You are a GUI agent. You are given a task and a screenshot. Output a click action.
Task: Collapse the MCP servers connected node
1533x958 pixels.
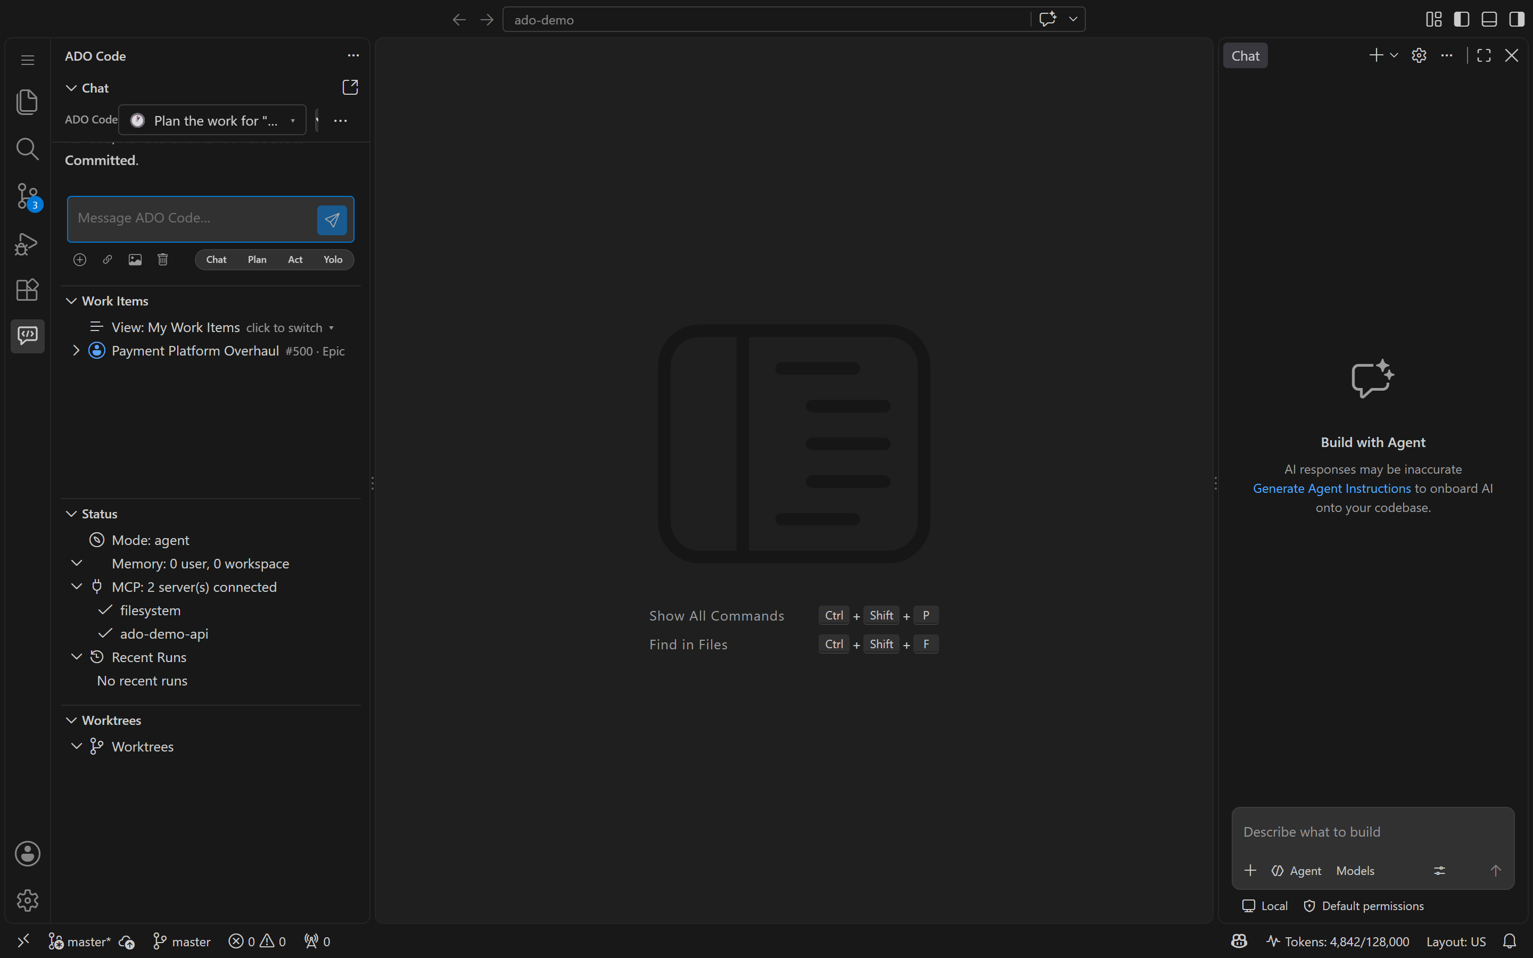tap(77, 587)
